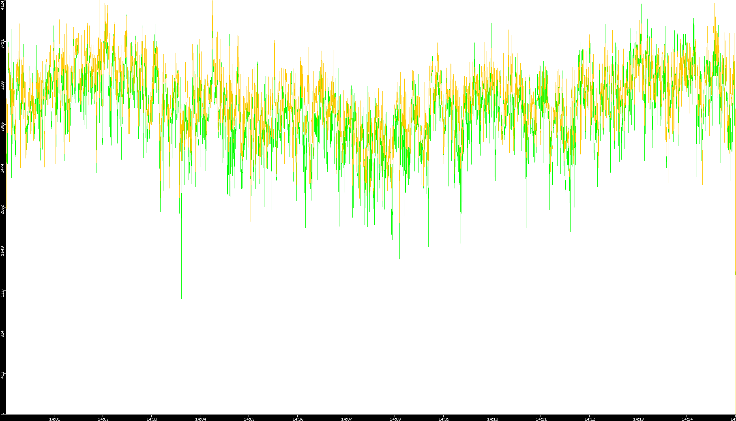Click the 3711 value axis label

[x=3, y=44]
